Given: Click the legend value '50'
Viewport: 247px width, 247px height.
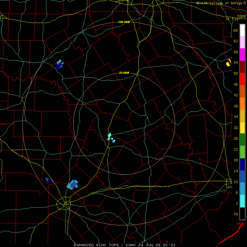Looking at the screenshot, I should 236,73.
